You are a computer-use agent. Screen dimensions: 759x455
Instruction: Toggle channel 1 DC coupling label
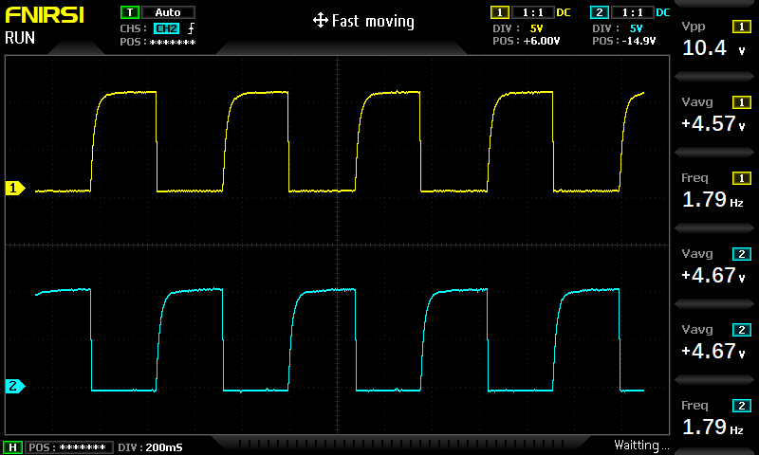click(564, 12)
